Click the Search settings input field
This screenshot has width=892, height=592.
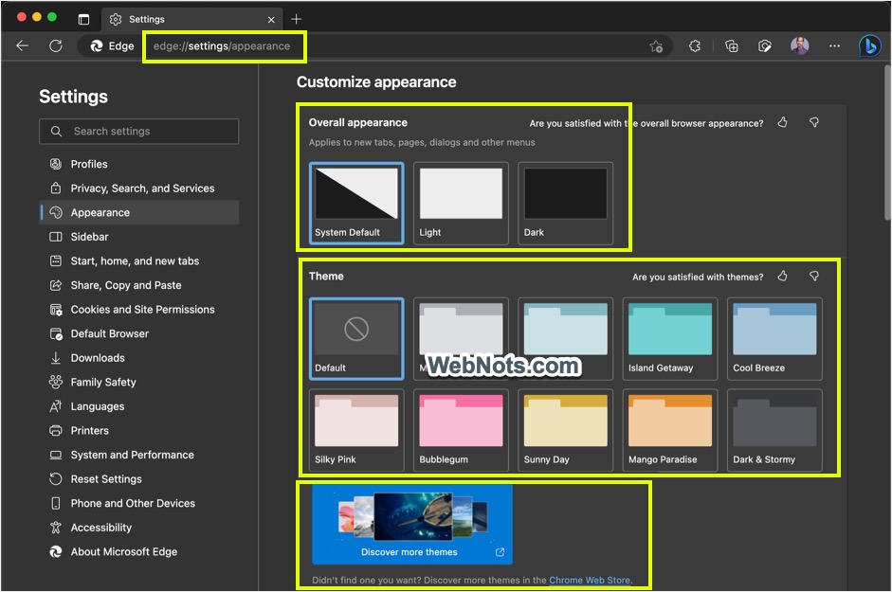pyautogui.click(x=139, y=132)
